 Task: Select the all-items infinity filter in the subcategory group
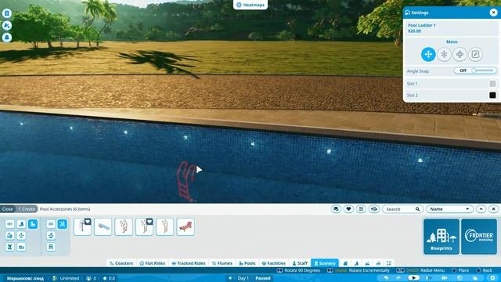pyautogui.click(x=51, y=224)
